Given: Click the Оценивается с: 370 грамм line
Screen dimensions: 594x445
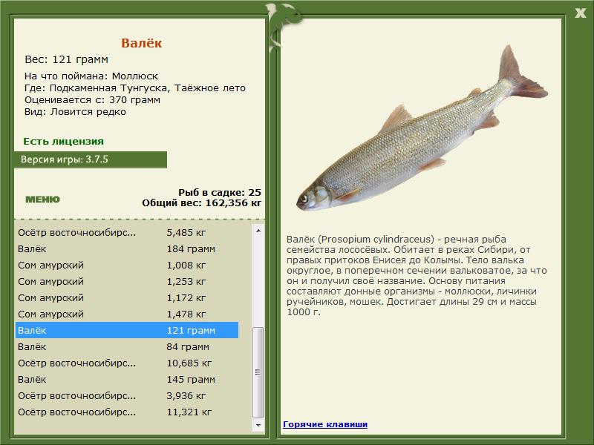Looking at the screenshot, I should 92,100.
